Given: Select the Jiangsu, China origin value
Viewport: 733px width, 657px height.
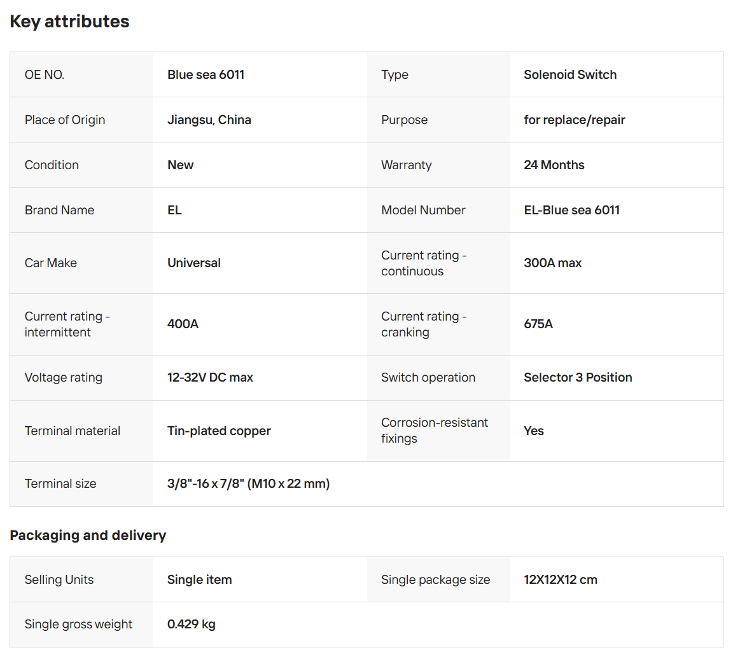Looking at the screenshot, I should point(209,120).
